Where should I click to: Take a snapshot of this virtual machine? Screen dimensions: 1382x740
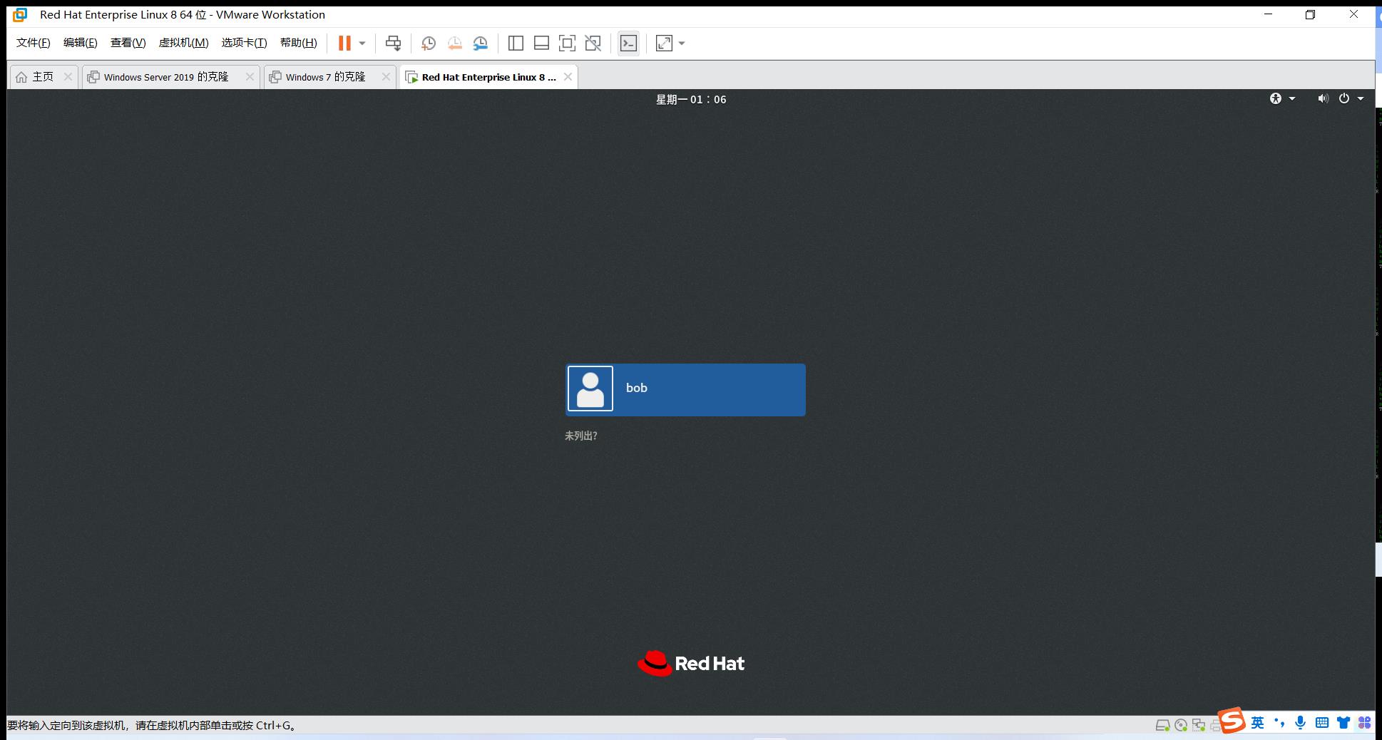tap(429, 43)
